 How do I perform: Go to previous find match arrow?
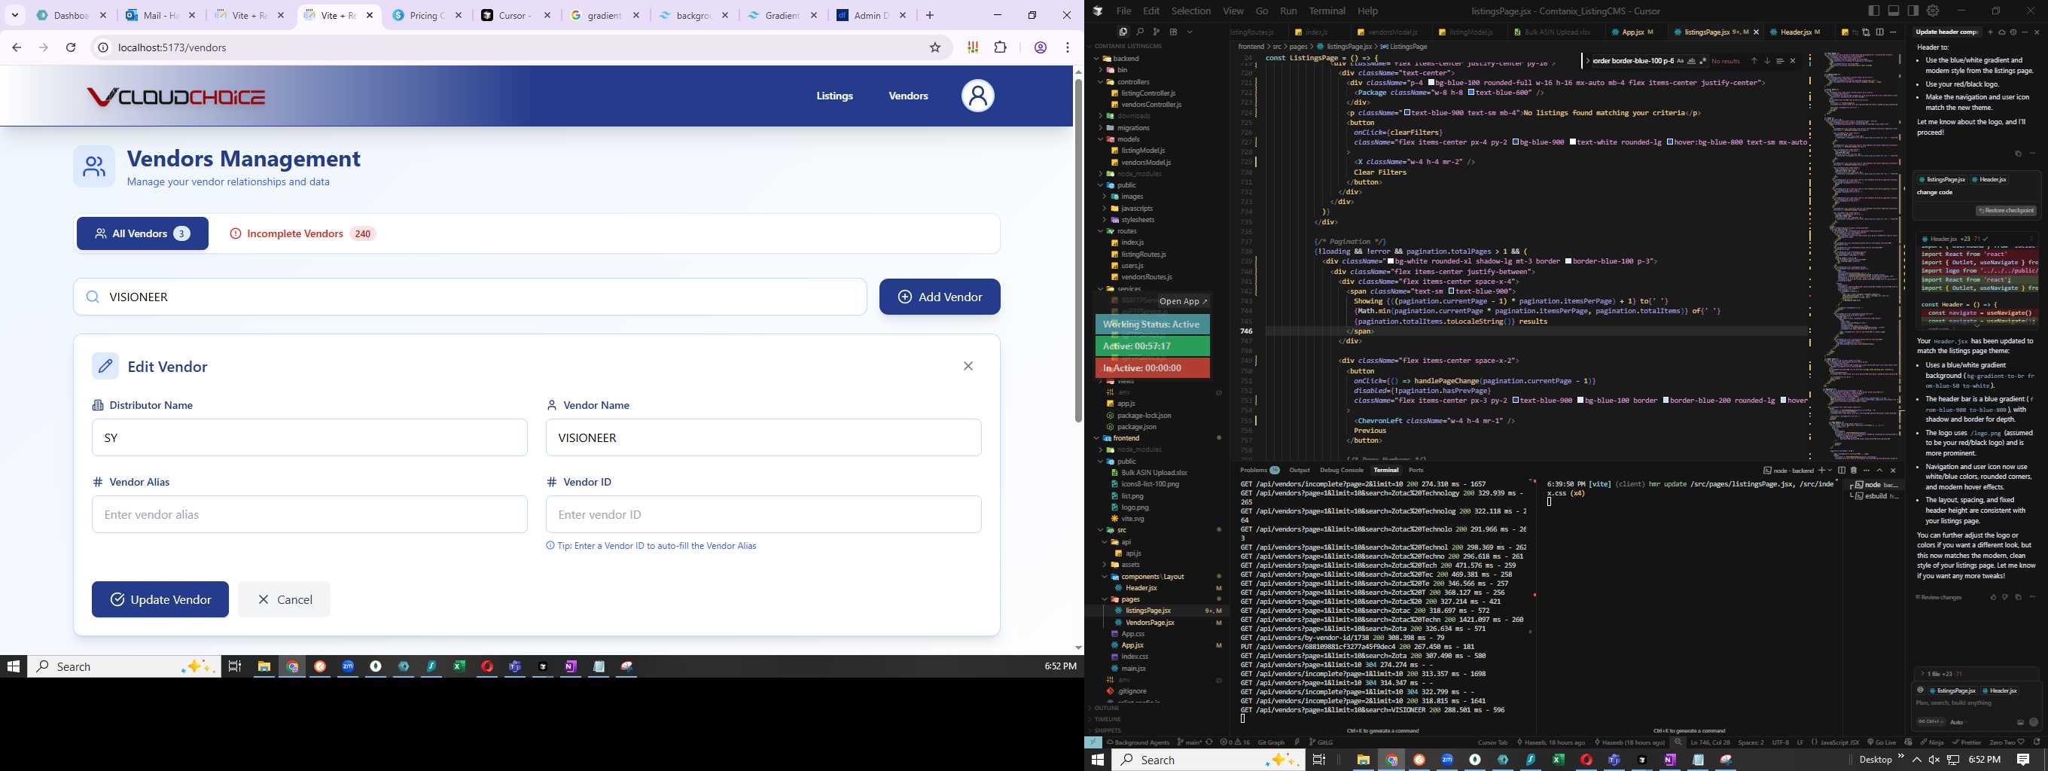coord(1754,61)
